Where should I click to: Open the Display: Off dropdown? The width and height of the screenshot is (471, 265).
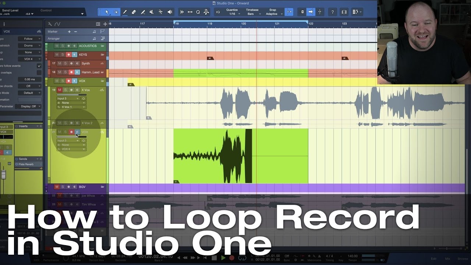pos(30,106)
